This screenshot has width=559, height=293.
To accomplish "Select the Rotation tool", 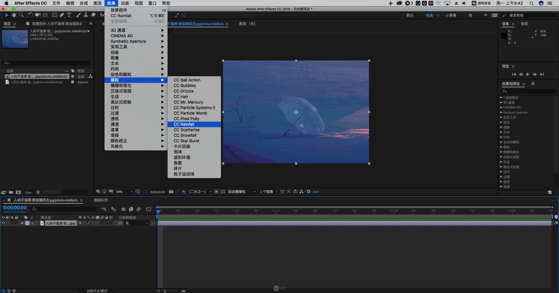I will click(x=31, y=15).
